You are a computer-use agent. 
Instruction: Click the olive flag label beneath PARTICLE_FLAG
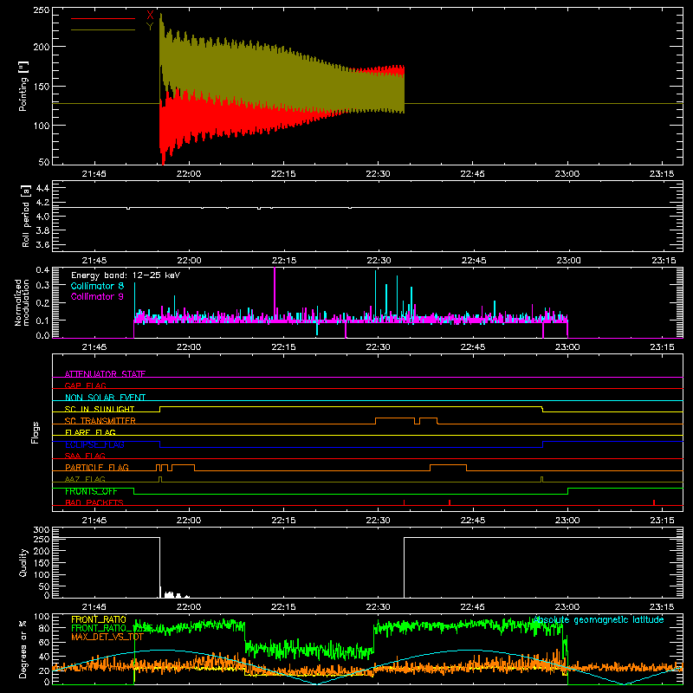[x=85, y=479]
